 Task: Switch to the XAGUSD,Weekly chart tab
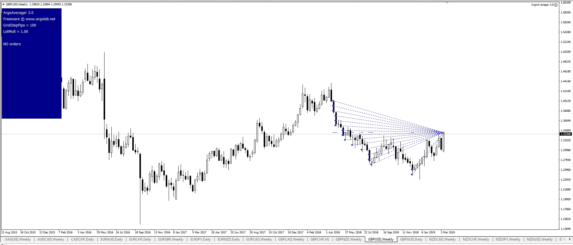tap(18, 239)
